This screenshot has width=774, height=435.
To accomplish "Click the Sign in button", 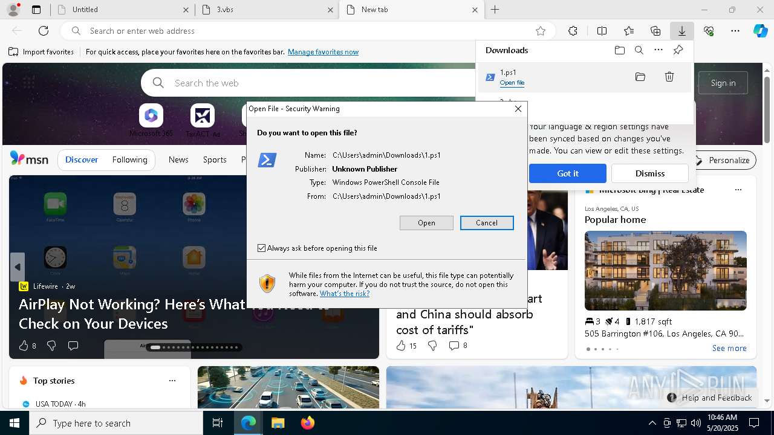I will click(723, 83).
